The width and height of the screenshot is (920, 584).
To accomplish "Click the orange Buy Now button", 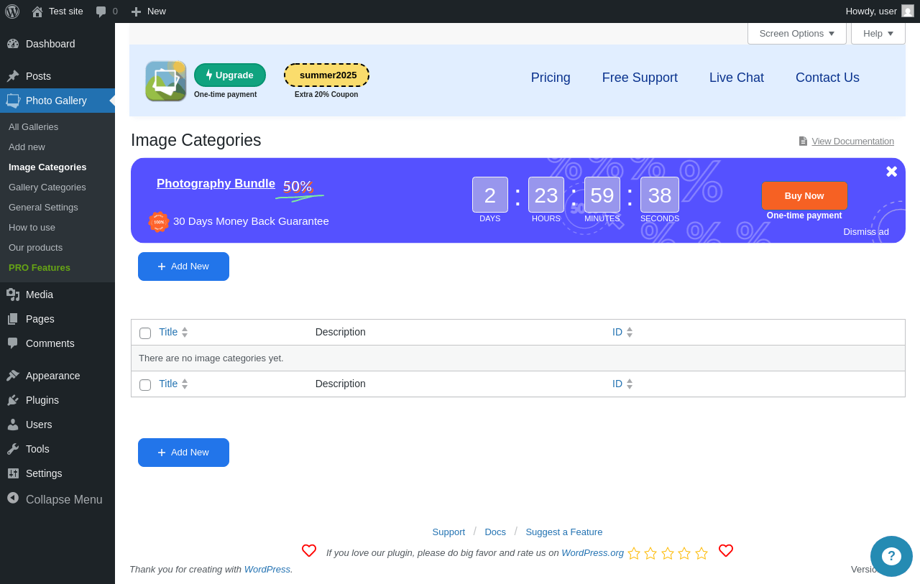I will tap(804, 195).
